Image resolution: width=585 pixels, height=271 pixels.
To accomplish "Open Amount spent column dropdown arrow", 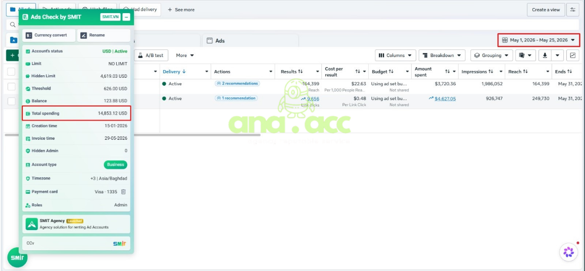I will (x=454, y=72).
